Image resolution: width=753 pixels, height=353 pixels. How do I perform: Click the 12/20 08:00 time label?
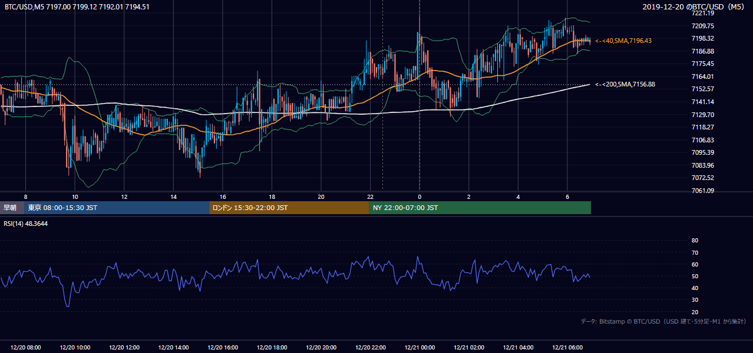(x=25, y=348)
